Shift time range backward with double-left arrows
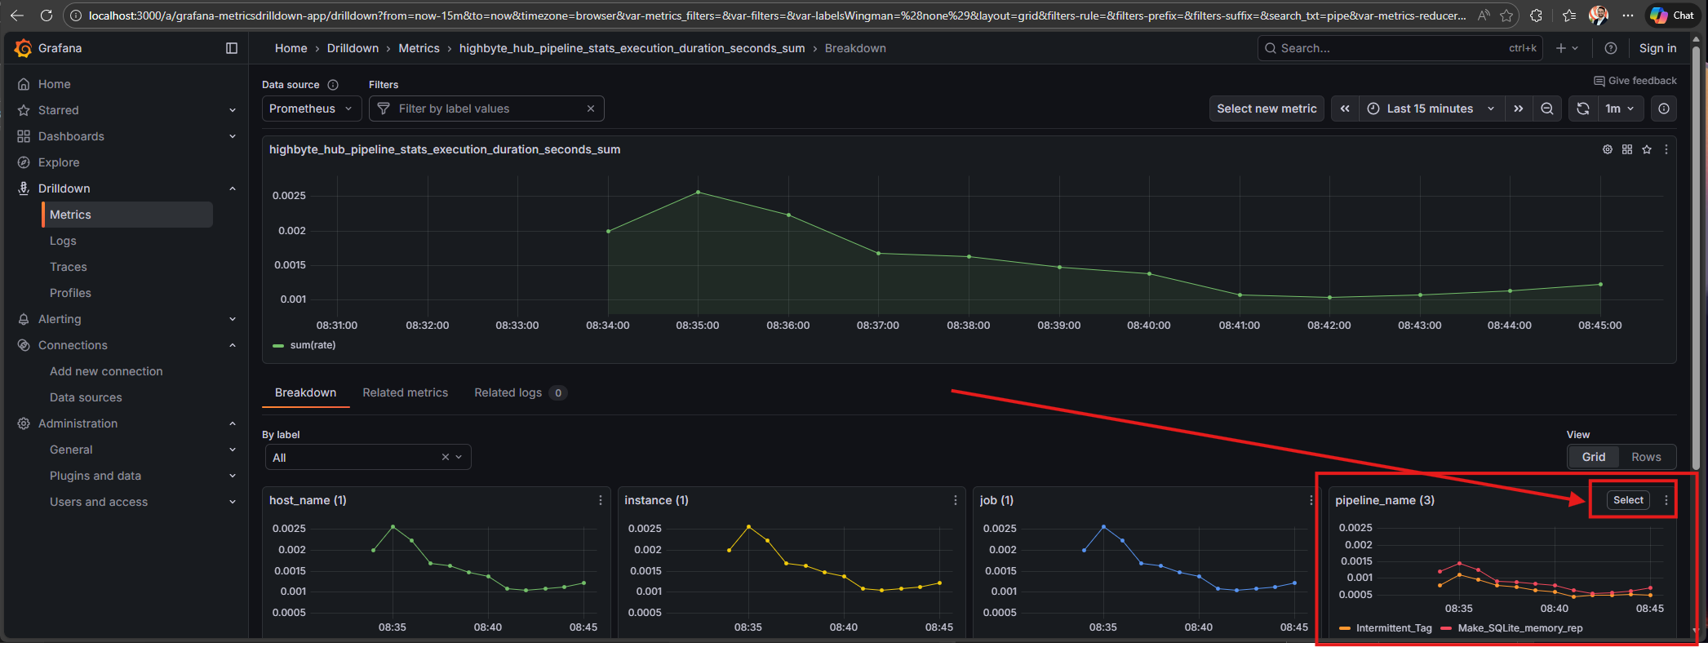This screenshot has height=647, width=1708. (1345, 109)
